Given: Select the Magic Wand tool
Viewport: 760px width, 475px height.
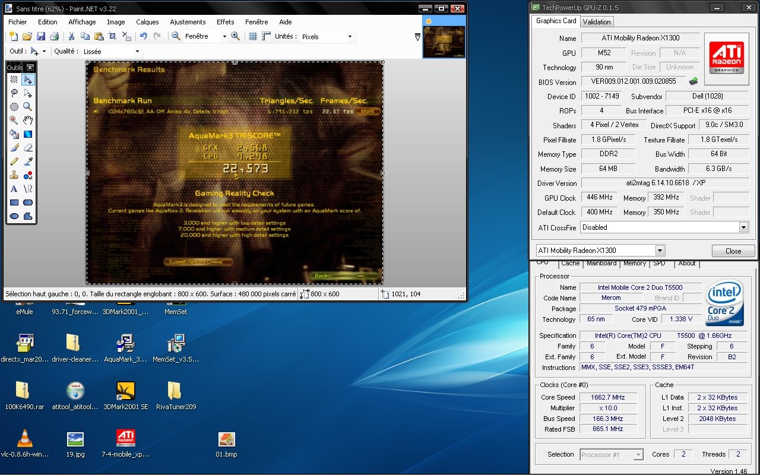Looking at the screenshot, I should (14, 121).
